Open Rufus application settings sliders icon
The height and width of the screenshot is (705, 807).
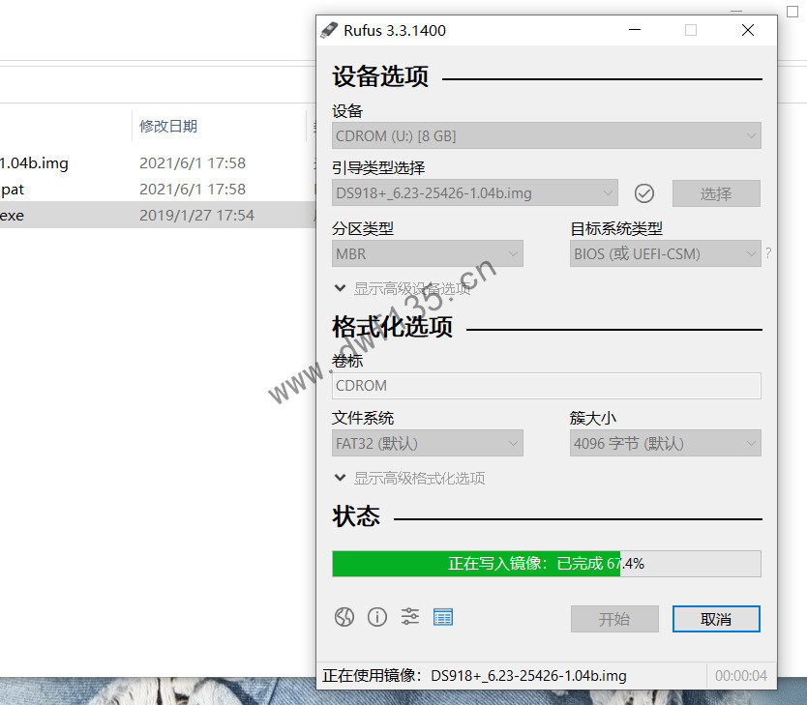coord(410,616)
